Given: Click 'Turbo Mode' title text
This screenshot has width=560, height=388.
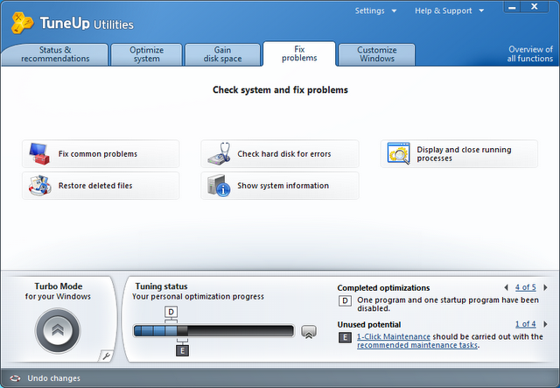Looking at the screenshot, I should (59, 286).
